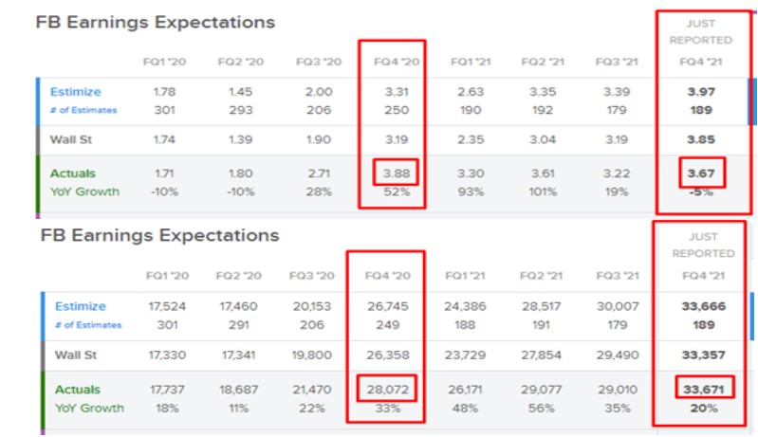
Task: Click the Estimize 3.97 estimate for FQ4 '21
Action: [x=701, y=92]
